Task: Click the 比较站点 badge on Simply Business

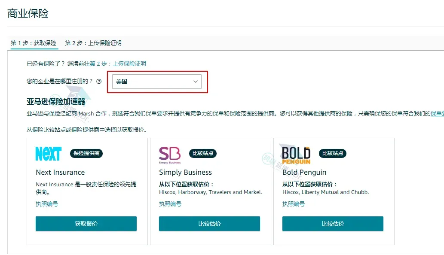Action: tap(203, 153)
